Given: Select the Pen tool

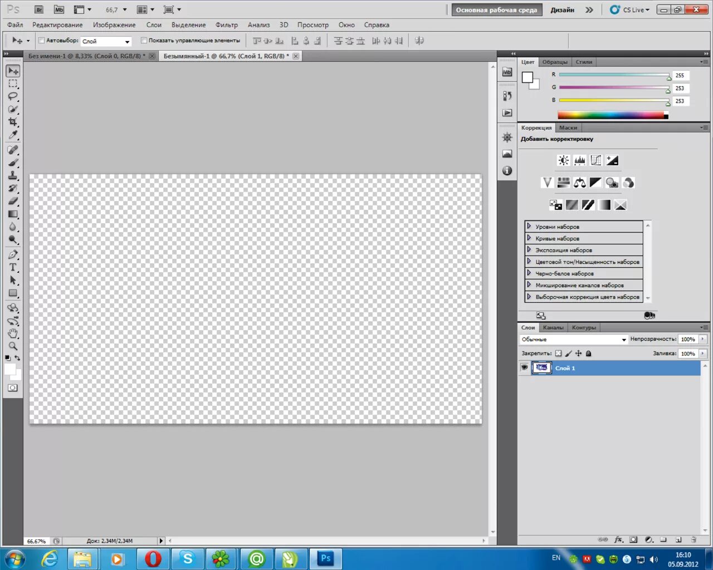Looking at the screenshot, I should coord(13,254).
